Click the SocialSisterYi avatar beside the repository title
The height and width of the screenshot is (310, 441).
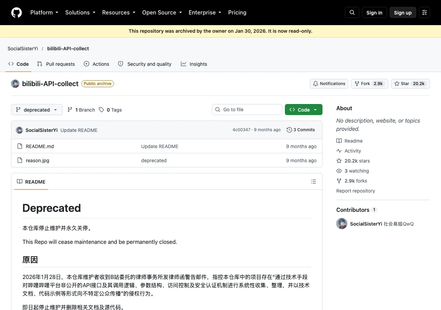15,84
